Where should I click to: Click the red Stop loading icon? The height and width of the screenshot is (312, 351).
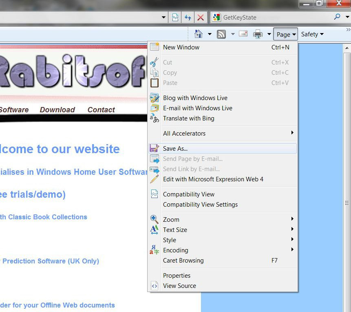coord(201,17)
